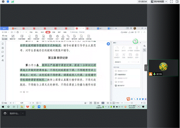Open the Crop Page tool
180x128 pixels.
point(81,37)
